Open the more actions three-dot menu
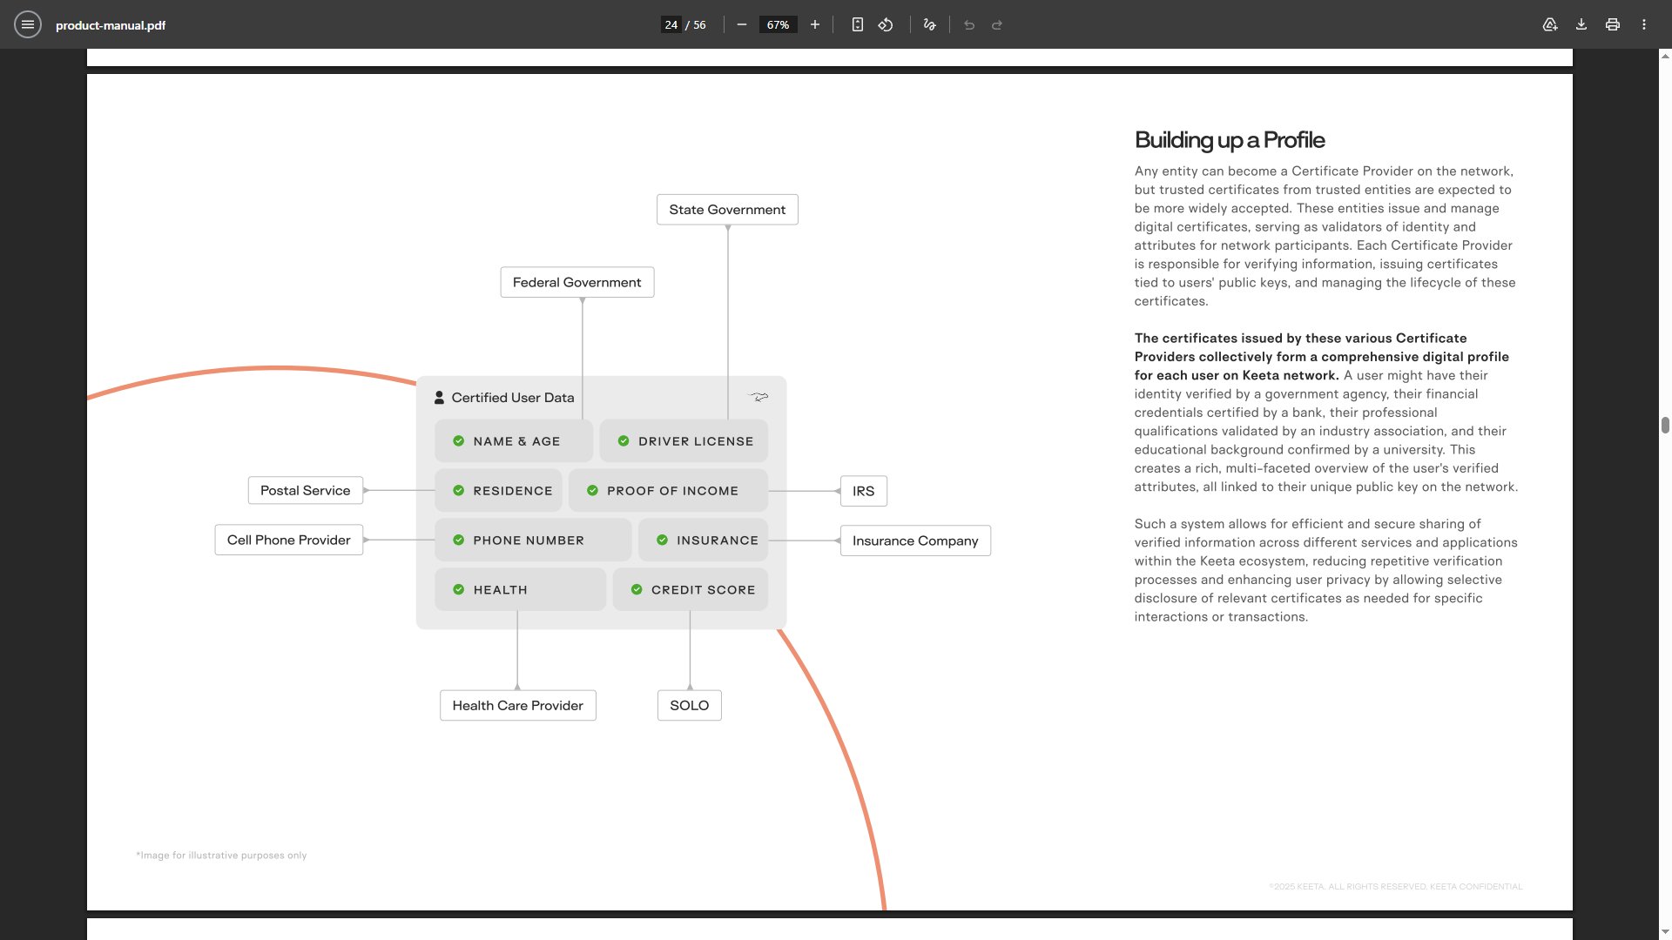Image resolution: width=1672 pixels, height=940 pixels. 1644,24
